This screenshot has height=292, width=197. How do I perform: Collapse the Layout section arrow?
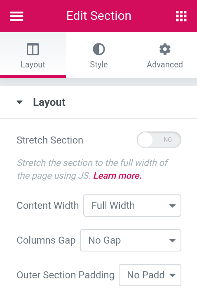coord(19,102)
